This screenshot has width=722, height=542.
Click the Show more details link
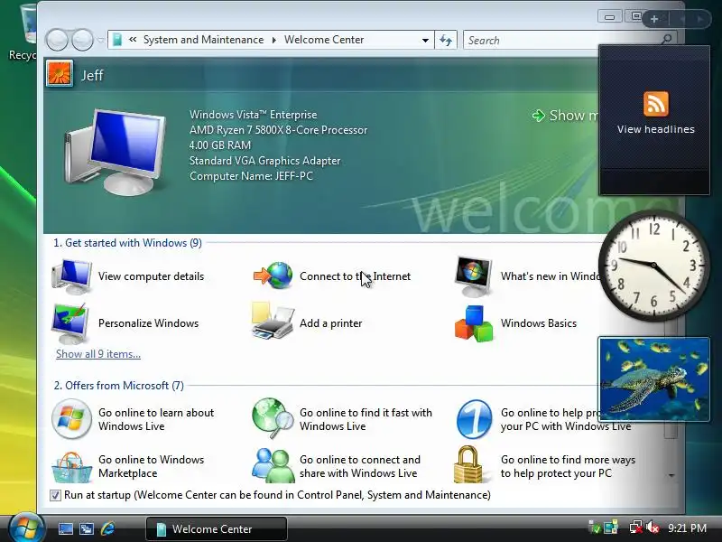coord(566,116)
